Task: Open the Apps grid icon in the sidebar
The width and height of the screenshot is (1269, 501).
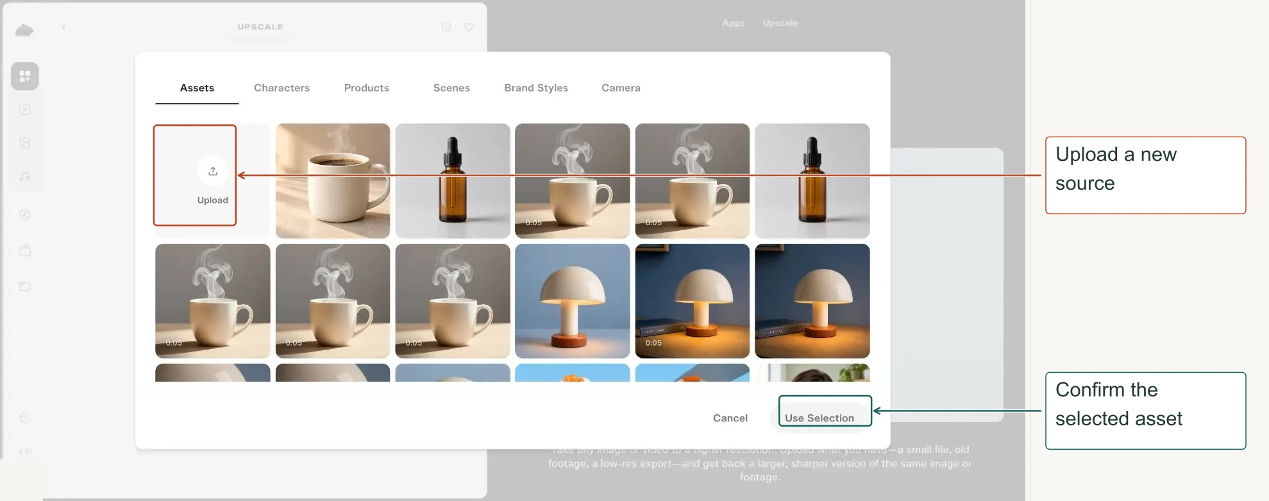Action: point(25,76)
